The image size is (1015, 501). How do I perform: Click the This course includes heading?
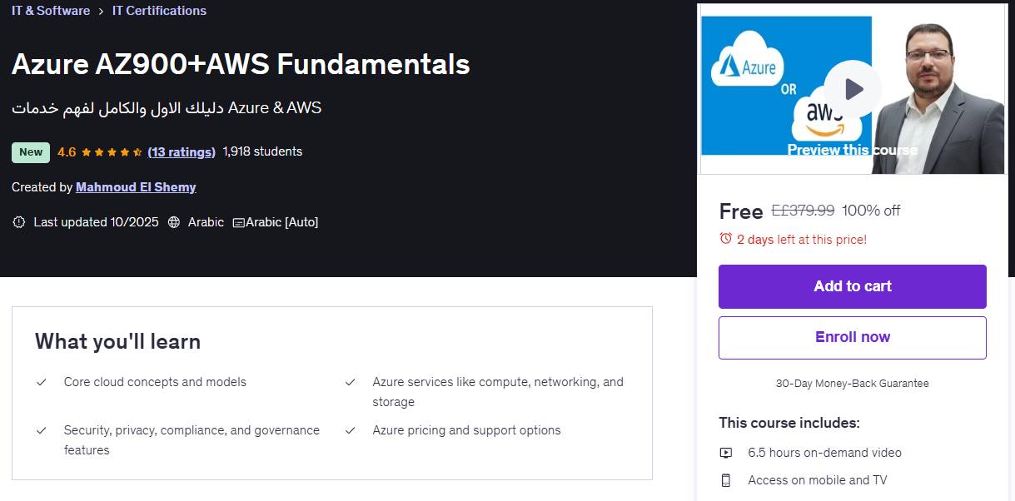tap(789, 423)
